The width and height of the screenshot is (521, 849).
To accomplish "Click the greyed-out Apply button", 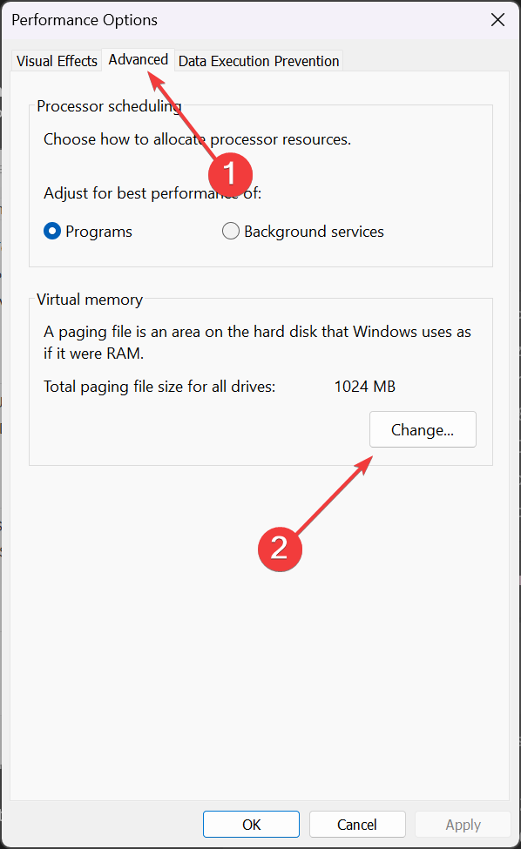I will coord(463,824).
